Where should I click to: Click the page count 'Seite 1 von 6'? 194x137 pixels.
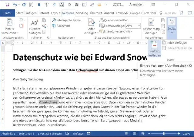(26, 134)
